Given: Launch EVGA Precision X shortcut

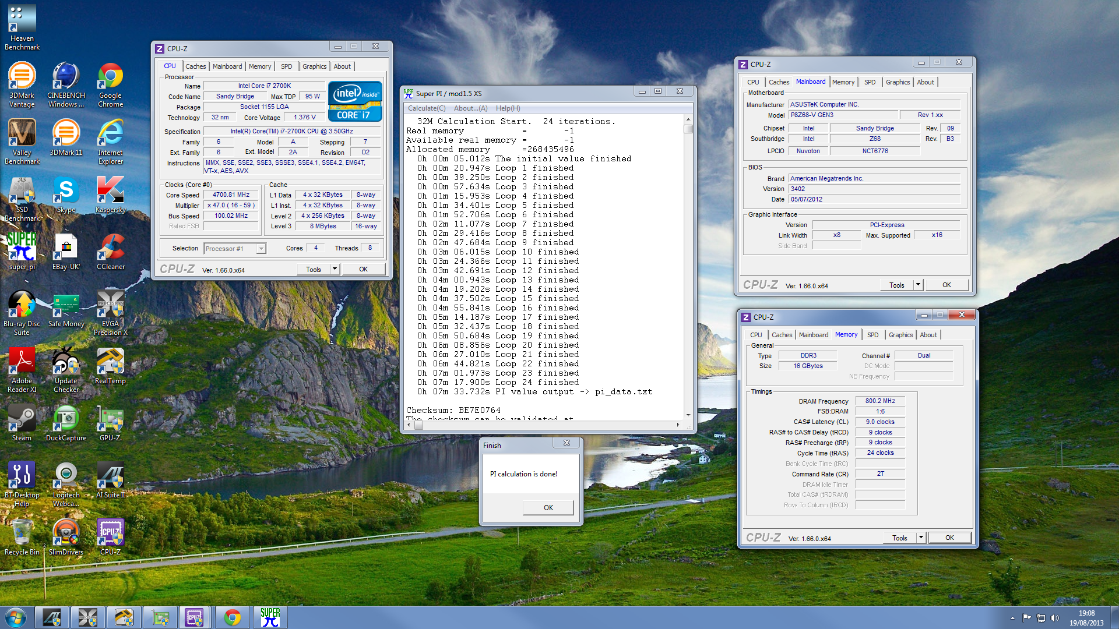Looking at the screenshot, I should coord(110,313).
